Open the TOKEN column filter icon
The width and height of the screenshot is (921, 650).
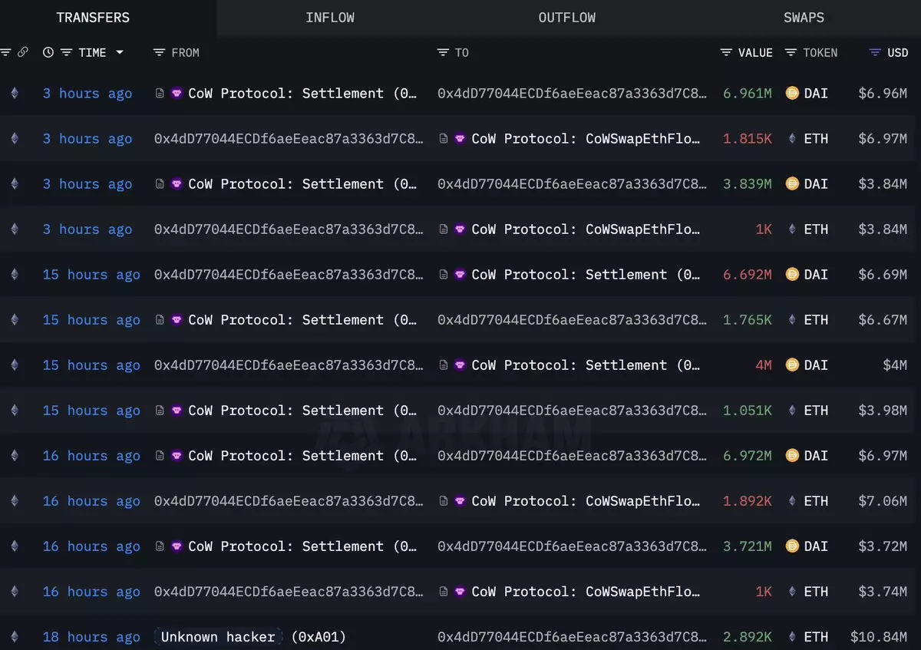(791, 52)
